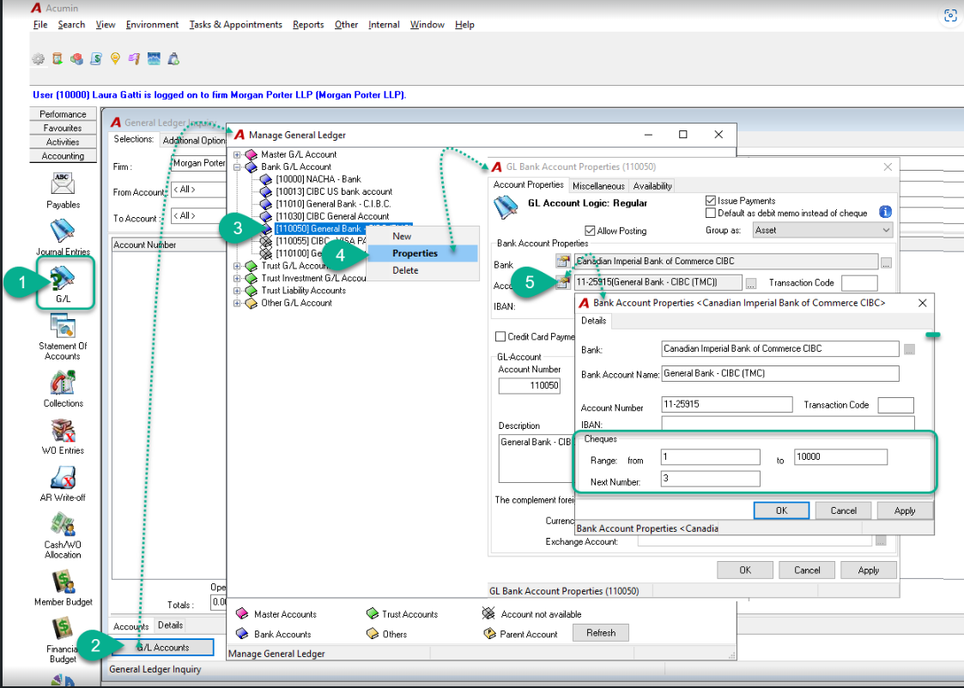Viewport: 964px width, 688px height.
Task: Open Journal Entries from the sidebar
Action: click(63, 231)
